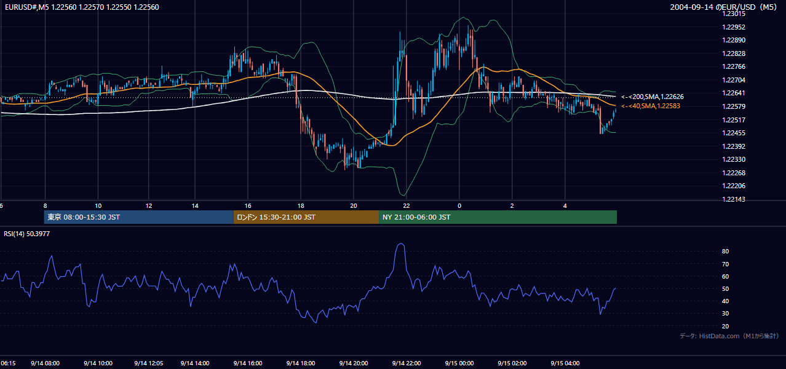The width and height of the screenshot is (786, 369).
Task: Click price axis value 1.22330
Action: [734, 159]
